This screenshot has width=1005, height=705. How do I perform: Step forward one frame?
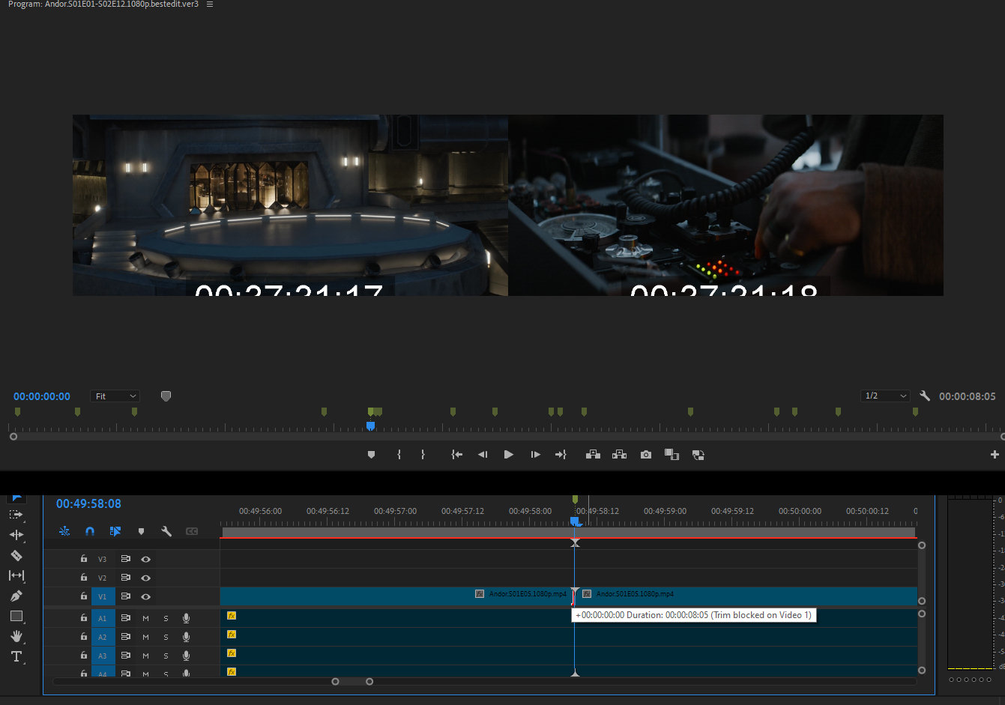pos(535,455)
